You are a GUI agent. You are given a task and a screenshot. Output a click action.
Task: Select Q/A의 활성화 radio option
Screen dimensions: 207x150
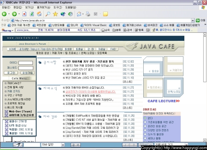[x=145, y=134]
